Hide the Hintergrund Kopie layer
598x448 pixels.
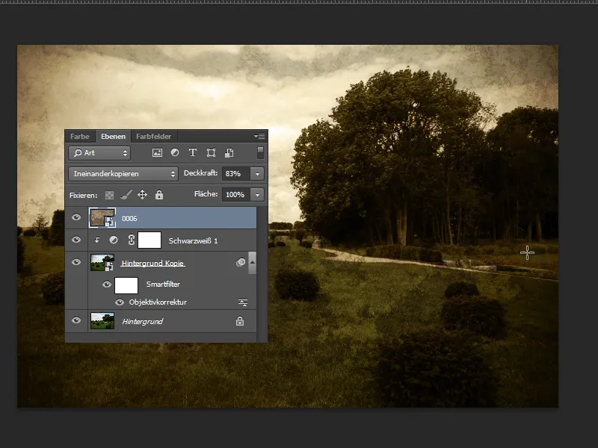tap(76, 262)
